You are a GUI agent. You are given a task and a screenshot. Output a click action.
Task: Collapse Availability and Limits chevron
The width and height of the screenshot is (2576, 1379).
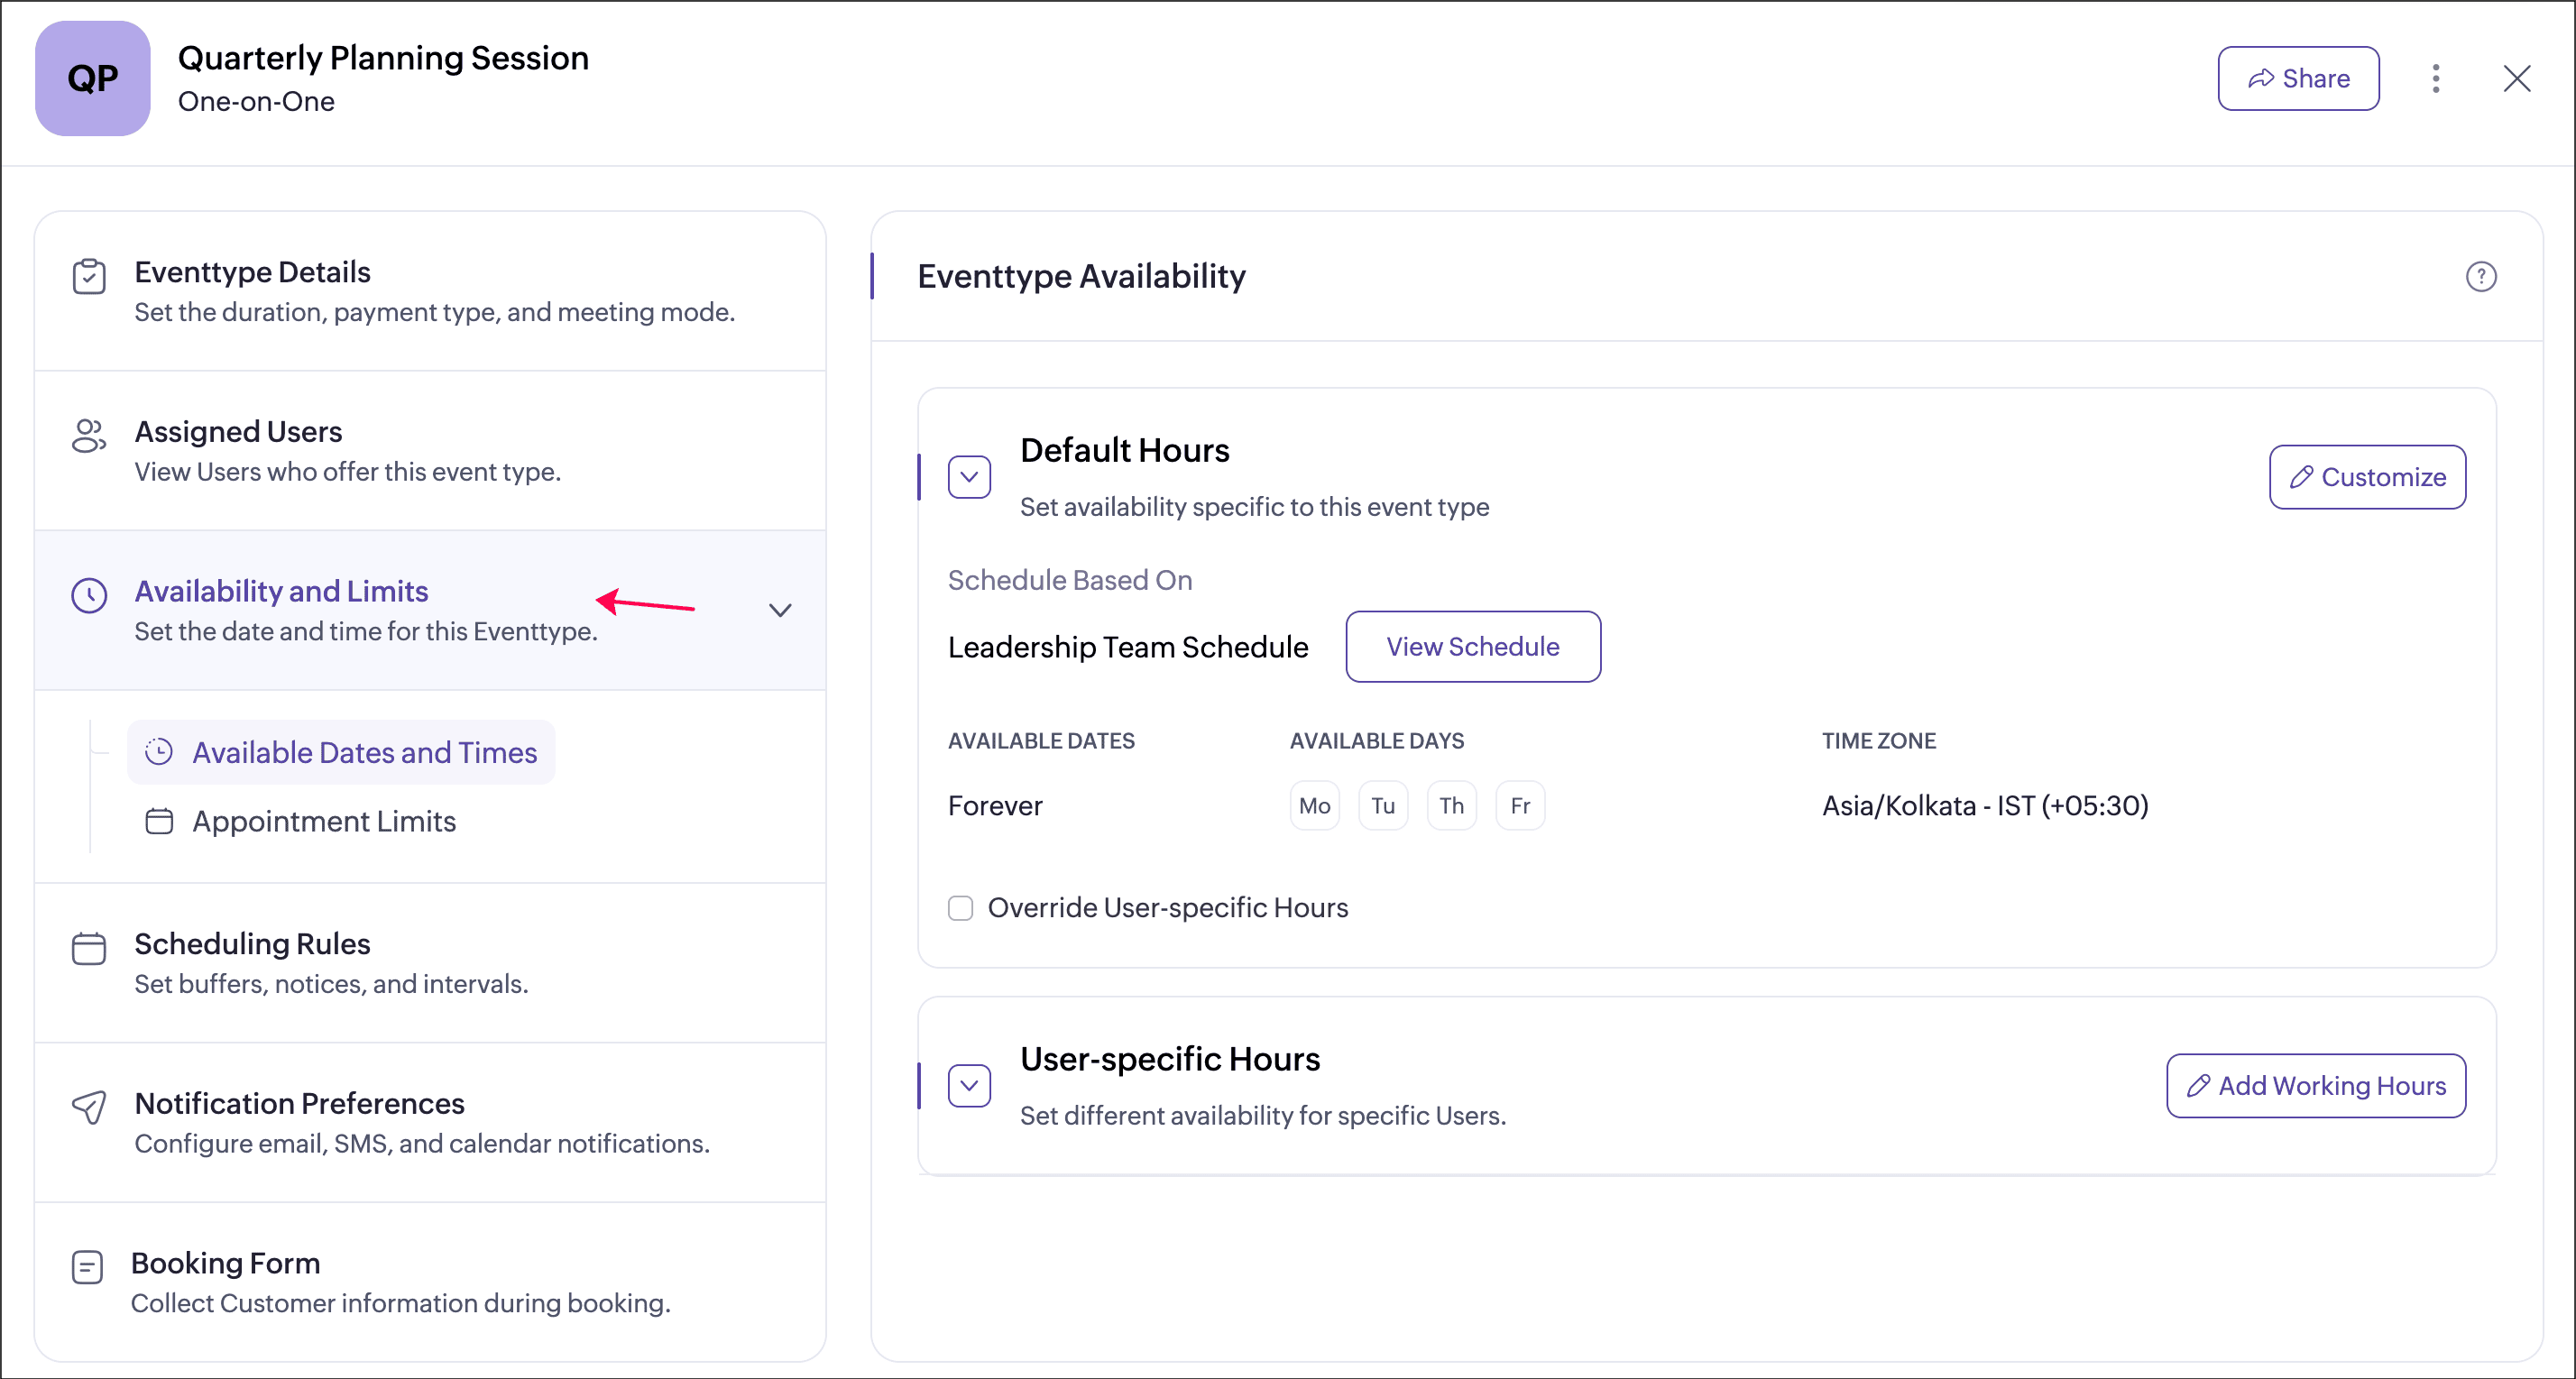coord(780,610)
